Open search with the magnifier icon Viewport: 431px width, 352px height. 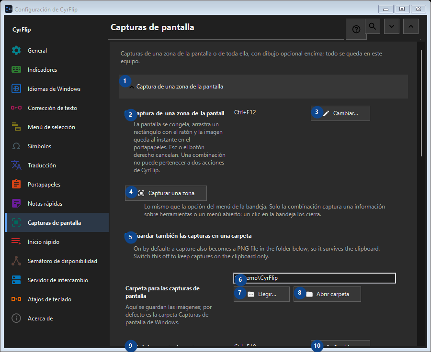(x=373, y=26)
